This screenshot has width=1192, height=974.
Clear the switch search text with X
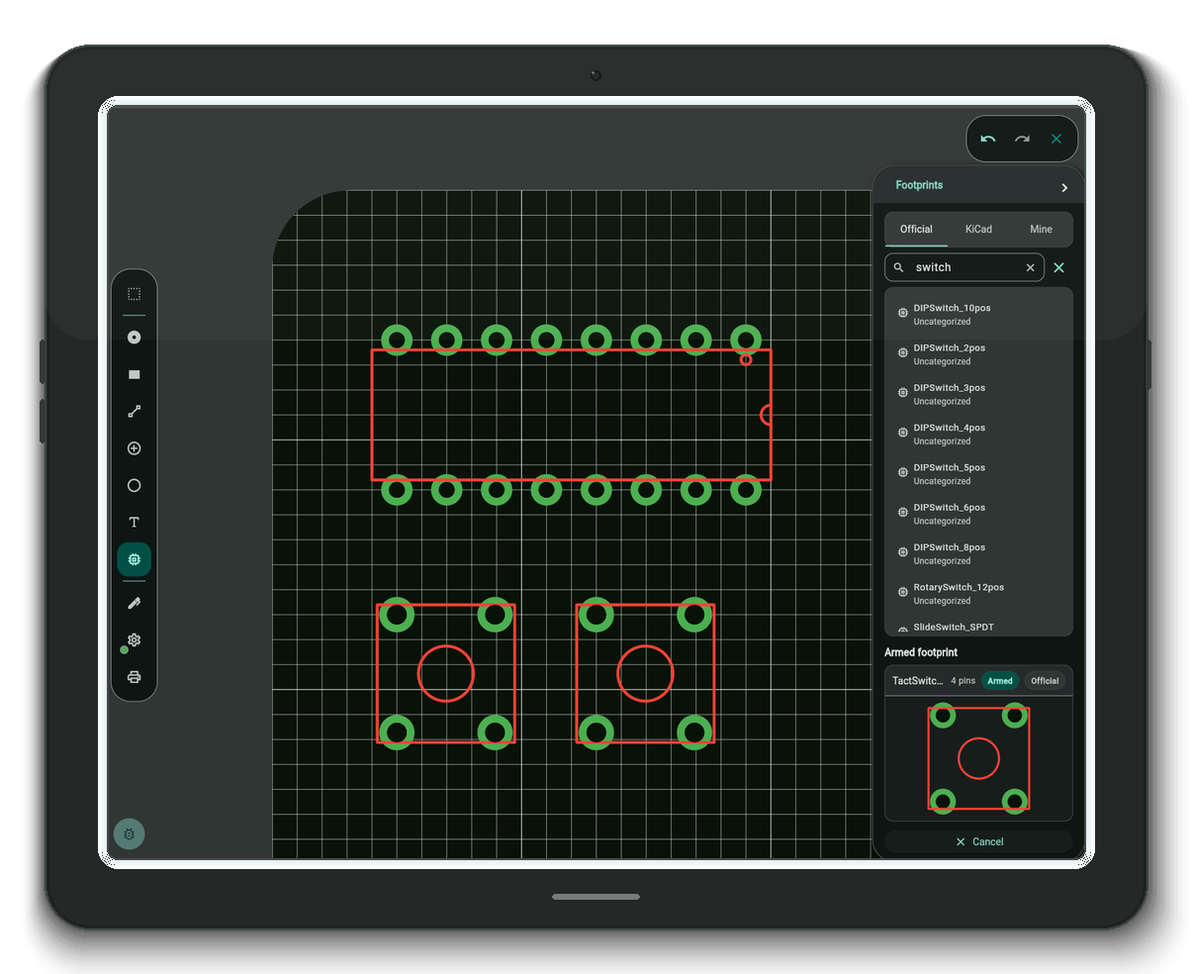1030,267
